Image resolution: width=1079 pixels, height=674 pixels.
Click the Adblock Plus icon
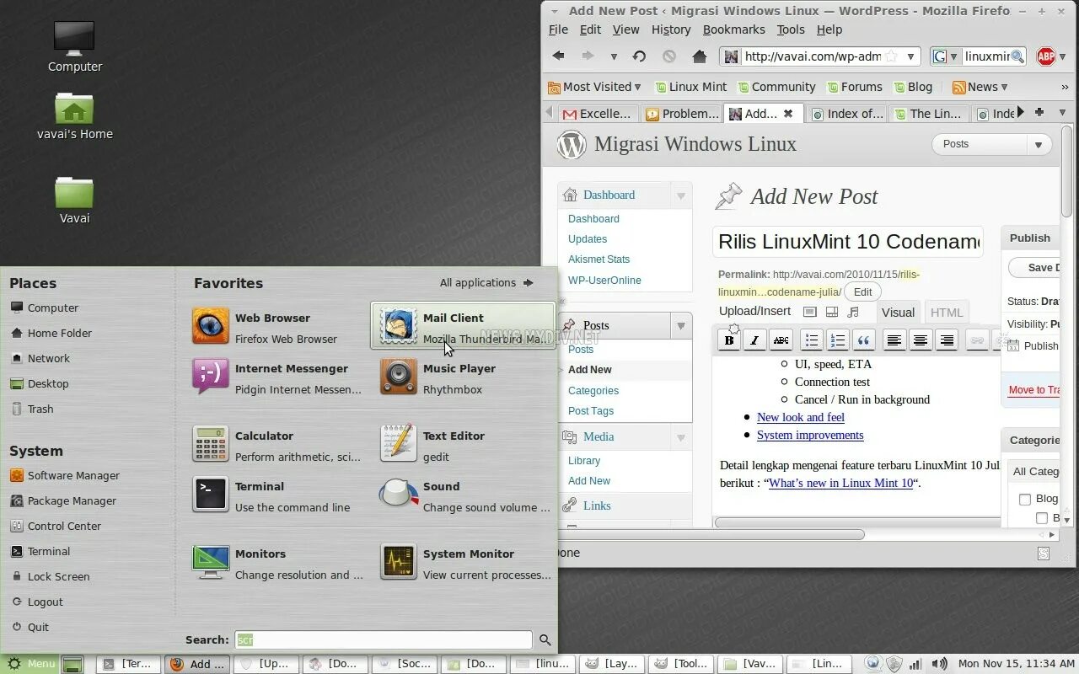pyautogui.click(x=1046, y=56)
